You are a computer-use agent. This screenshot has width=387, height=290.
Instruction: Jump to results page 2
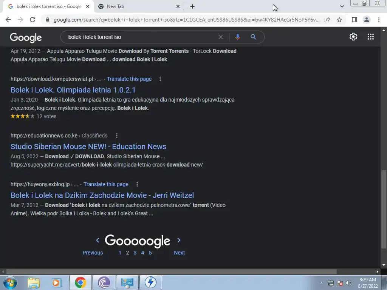click(x=127, y=253)
